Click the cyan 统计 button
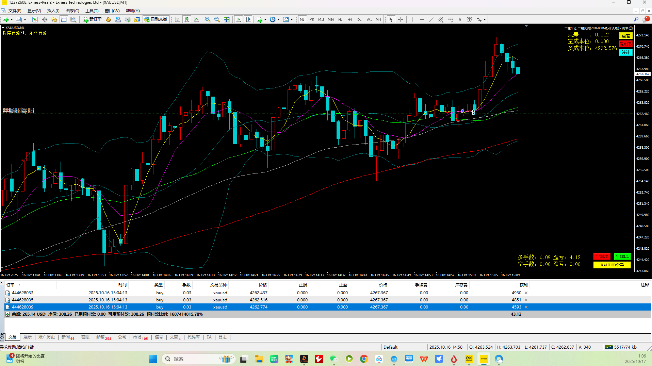The image size is (652, 366). click(625, 52)
